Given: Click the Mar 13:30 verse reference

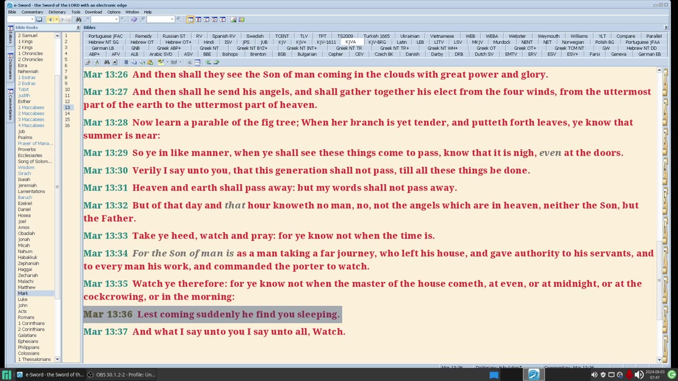Looking at the screenshot, I should [105, 170].
